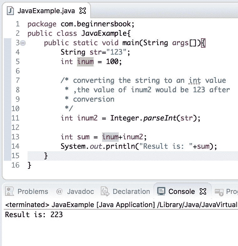Viewport: 238px width, 246px height.
Task: Close the JavaExample.java editor tab
Action: click(x=83, y=11)
